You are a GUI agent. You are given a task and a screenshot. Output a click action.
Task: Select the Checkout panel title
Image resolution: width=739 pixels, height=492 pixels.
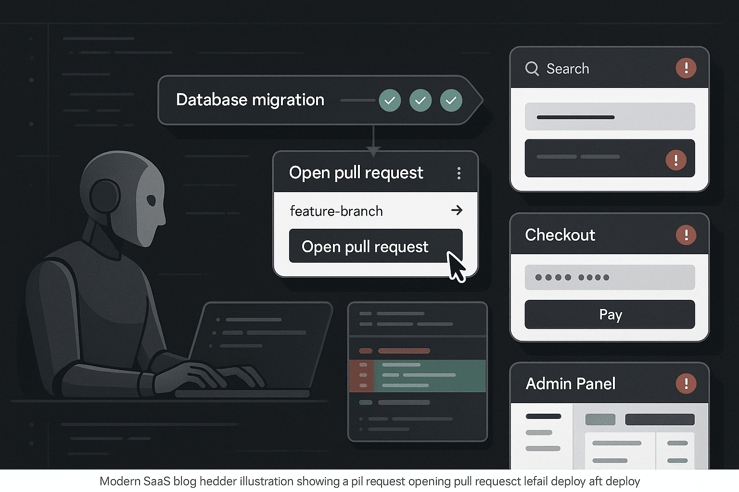560,235
